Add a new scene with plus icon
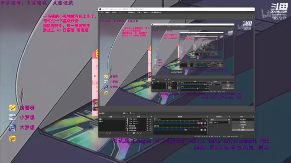This screenshot has width=291, height=163. point(100,133)
